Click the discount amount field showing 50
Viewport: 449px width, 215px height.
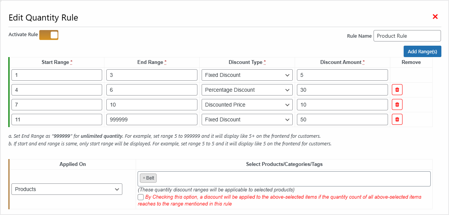[x=342, y=119]
